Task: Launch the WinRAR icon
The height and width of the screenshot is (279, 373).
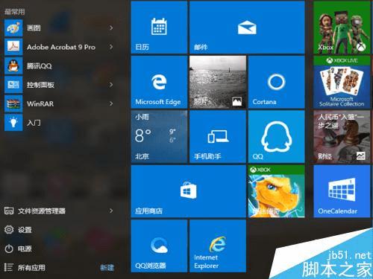Action: pyautogui.click(x=13, y=103)
